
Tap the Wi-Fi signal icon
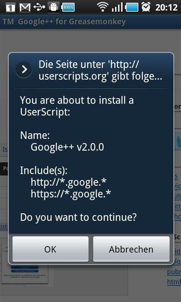click(x=103, y=7)
